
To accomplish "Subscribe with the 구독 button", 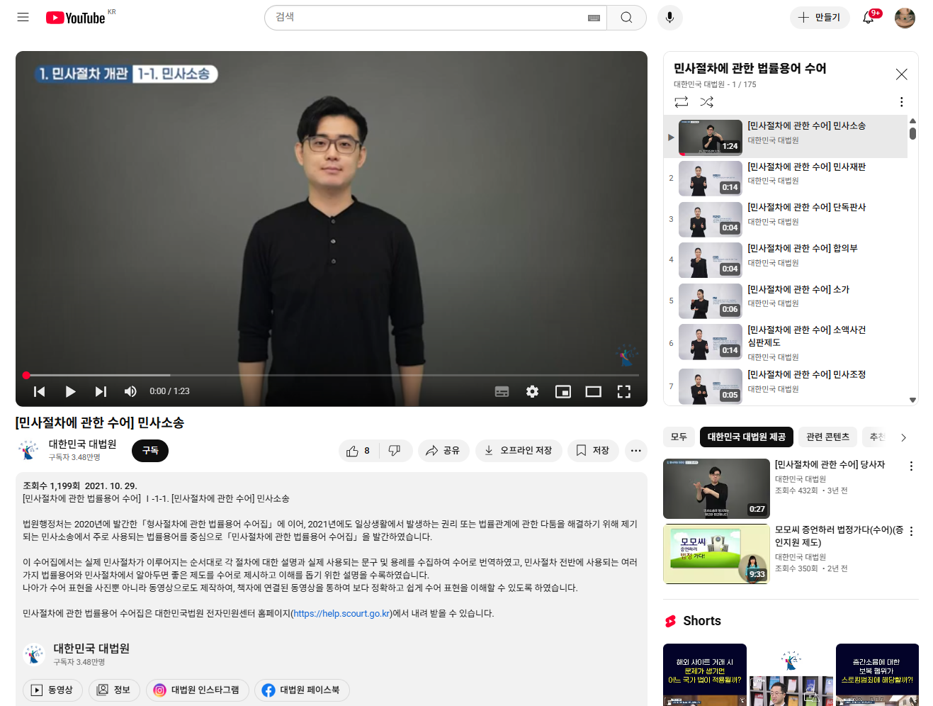I will tap(150, 451).
